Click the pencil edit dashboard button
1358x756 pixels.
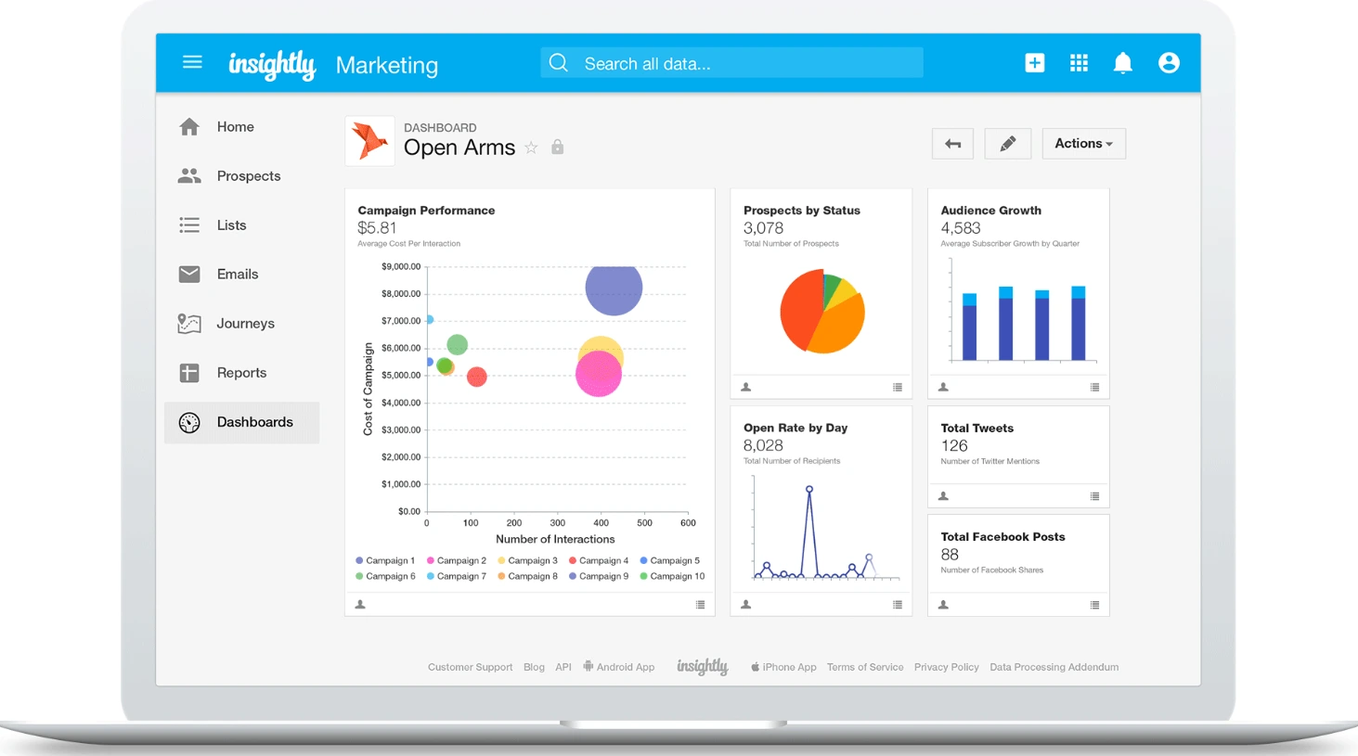(1007, 144)
